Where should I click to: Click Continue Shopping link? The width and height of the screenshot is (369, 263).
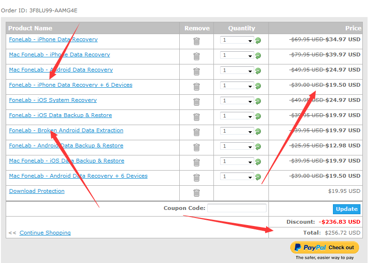tap(45, 233)
